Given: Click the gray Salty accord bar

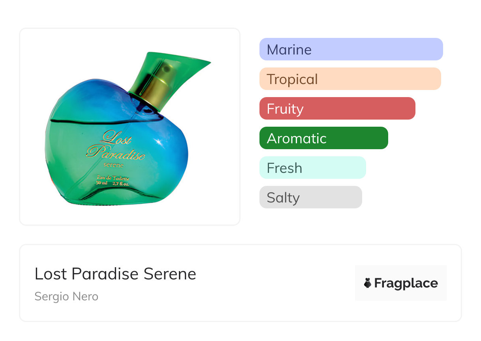Looking at the screenshot, I should point(311,197).
